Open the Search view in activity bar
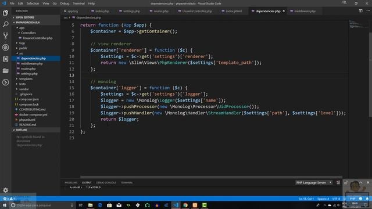 [5, 24]
